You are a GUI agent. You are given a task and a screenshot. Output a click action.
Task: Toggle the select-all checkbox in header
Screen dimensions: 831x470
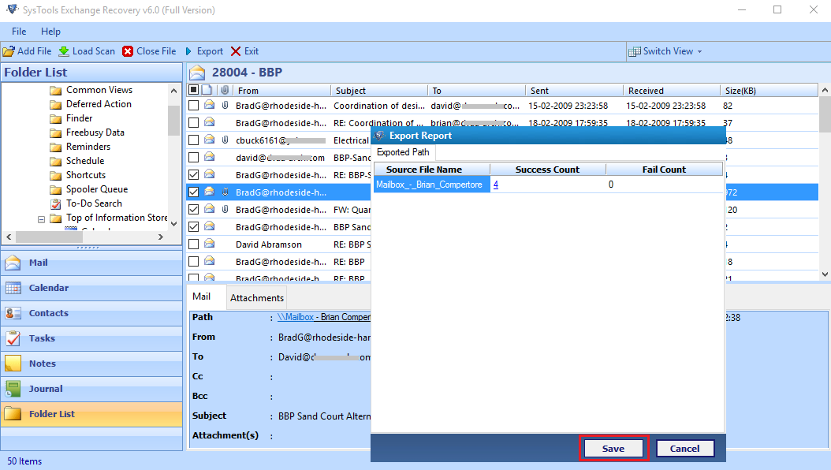click(x=193, y=90)
